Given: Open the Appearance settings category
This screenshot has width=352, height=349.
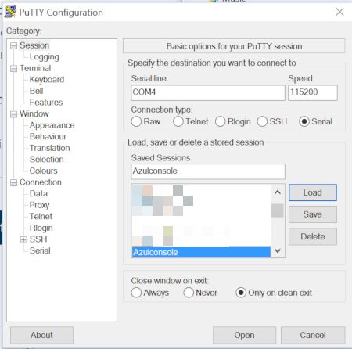Looking at the screenshot, I should point(52,125).
